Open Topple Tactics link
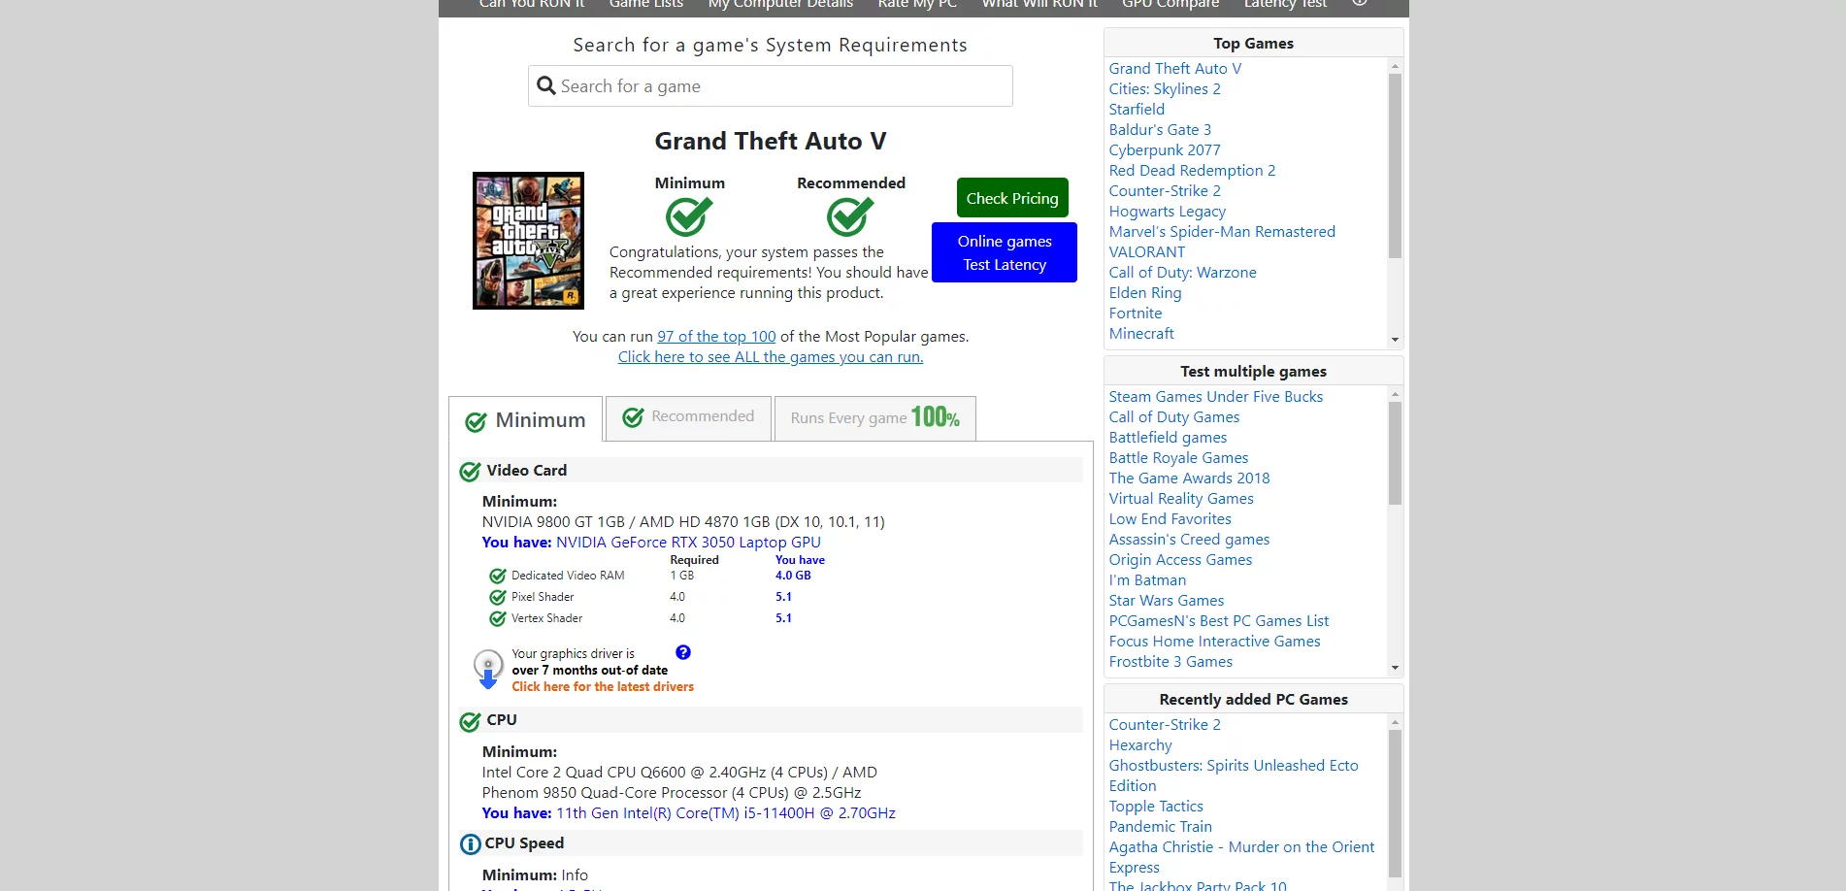The image size is (1846, 891). tap(1156, 807)
